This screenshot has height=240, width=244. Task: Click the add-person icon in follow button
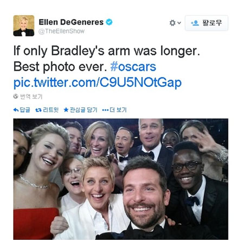click(195, 23)
